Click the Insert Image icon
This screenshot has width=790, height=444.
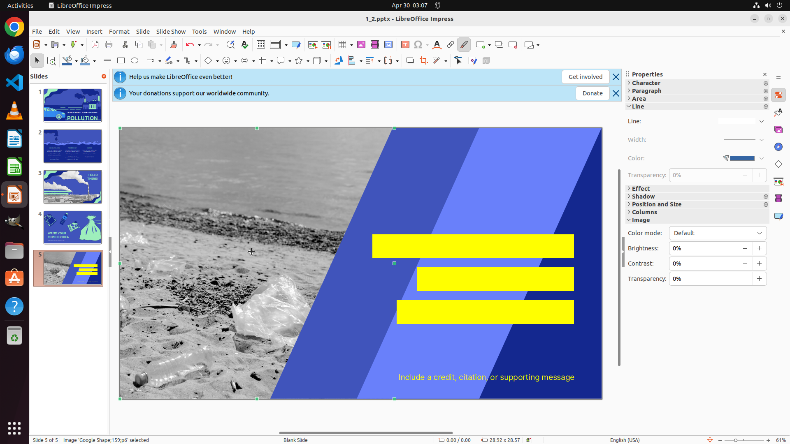click(x=361, y=45)
